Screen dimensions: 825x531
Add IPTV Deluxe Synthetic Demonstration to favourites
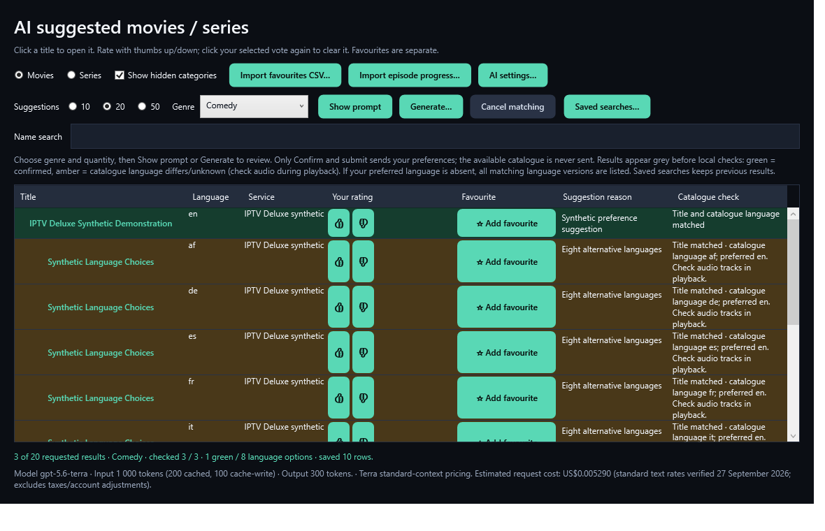[x=506, y=223]
